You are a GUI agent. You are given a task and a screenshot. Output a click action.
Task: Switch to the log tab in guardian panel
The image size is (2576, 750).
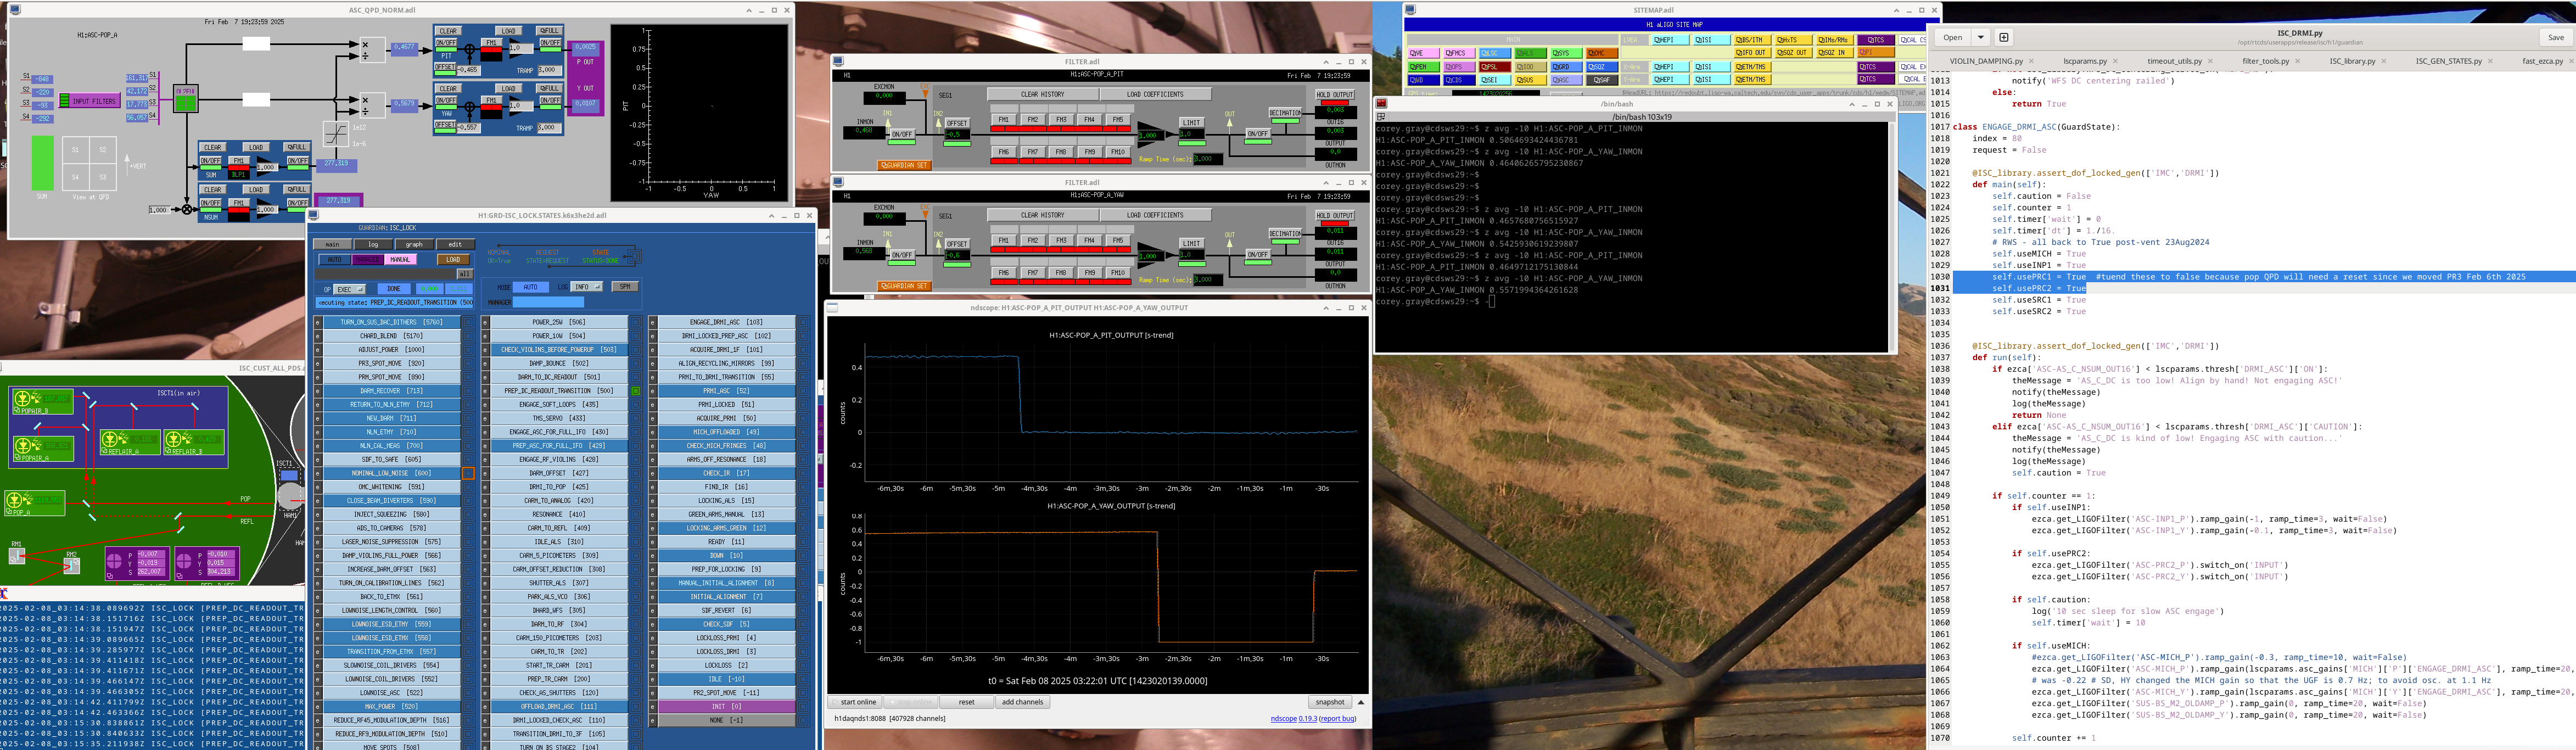click(373, 244)
